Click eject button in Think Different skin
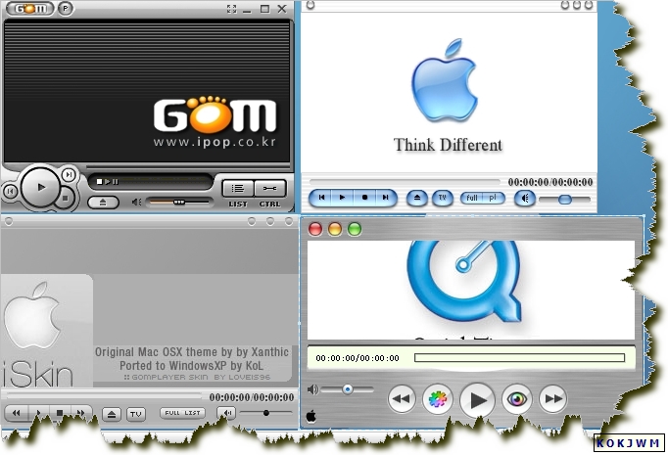This screenshot has width=668, height=455. click(x=416, y=198)
